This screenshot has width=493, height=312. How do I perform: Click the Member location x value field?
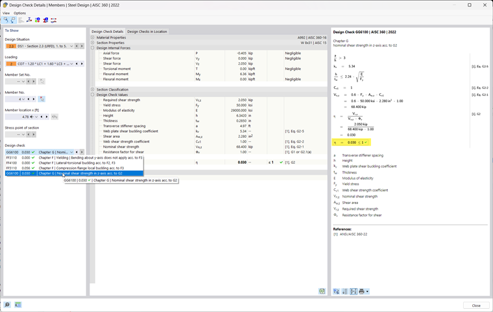tap(18, 117)
